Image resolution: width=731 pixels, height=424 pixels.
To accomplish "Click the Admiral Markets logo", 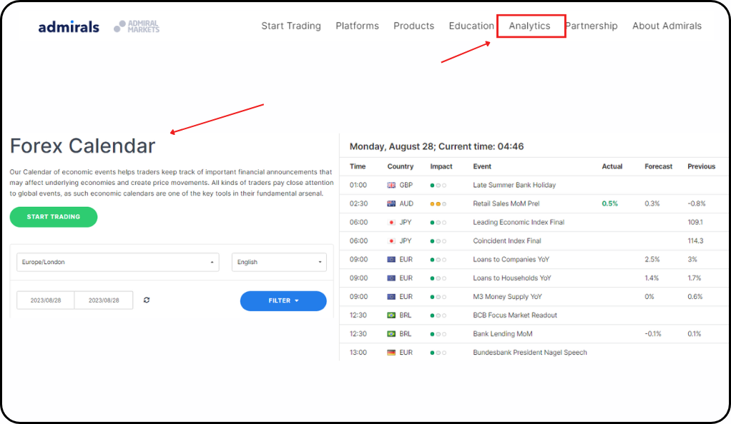I will click(x=137, y=26).
